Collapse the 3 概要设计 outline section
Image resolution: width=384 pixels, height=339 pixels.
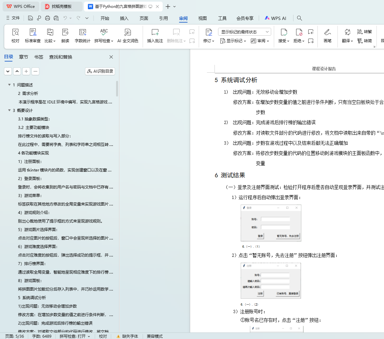pos(9,111)
